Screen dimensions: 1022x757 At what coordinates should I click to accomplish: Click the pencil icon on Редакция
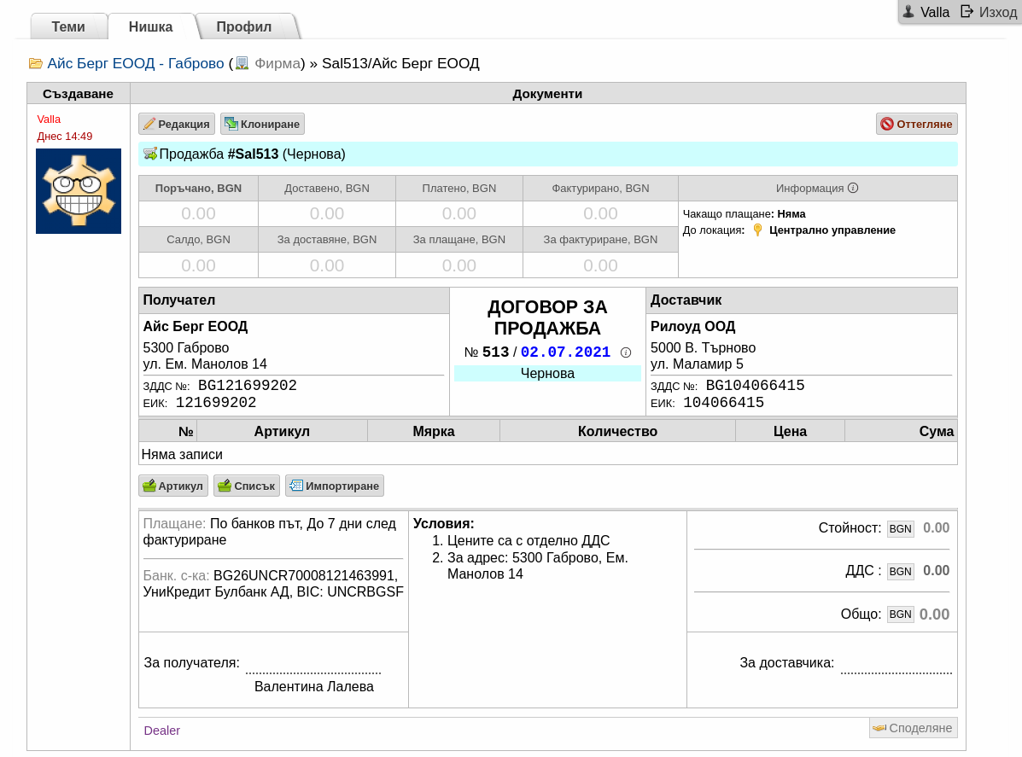tap(149, 124)
